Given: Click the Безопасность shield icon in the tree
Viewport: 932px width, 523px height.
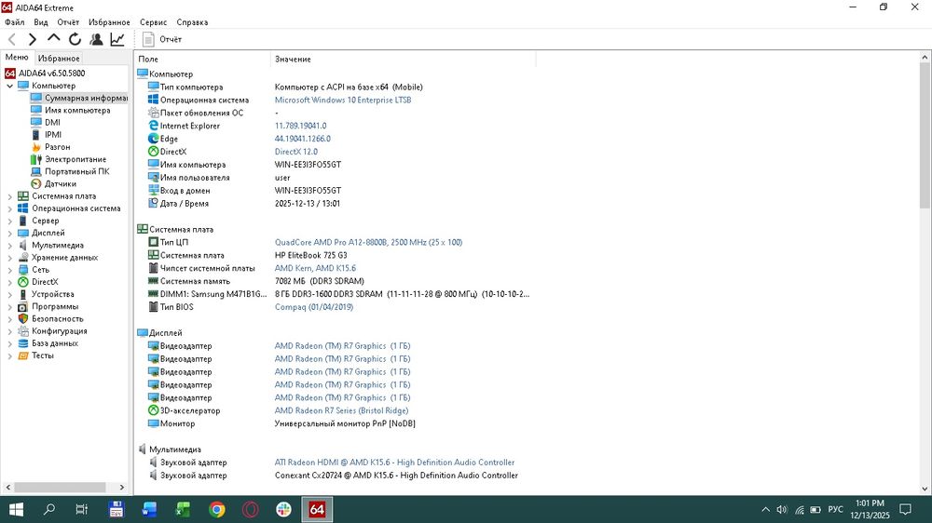Looking at the screenshot, I should [23, 319].
